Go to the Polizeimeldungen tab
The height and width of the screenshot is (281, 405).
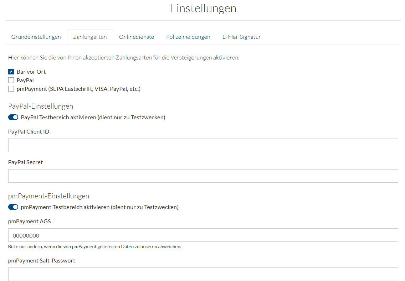click(188, 37)
